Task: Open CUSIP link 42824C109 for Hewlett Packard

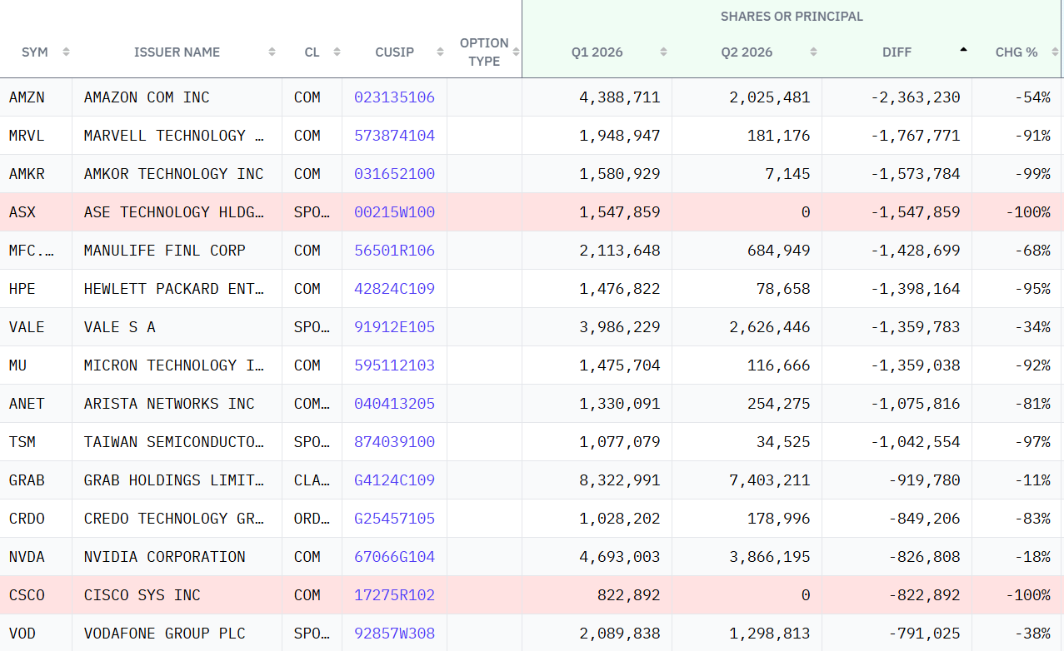Action: [x=394, y=289]
